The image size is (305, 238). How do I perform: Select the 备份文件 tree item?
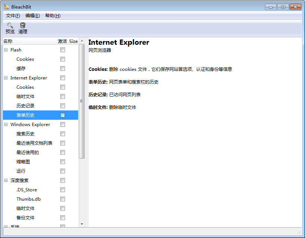(x=25, y=217)
